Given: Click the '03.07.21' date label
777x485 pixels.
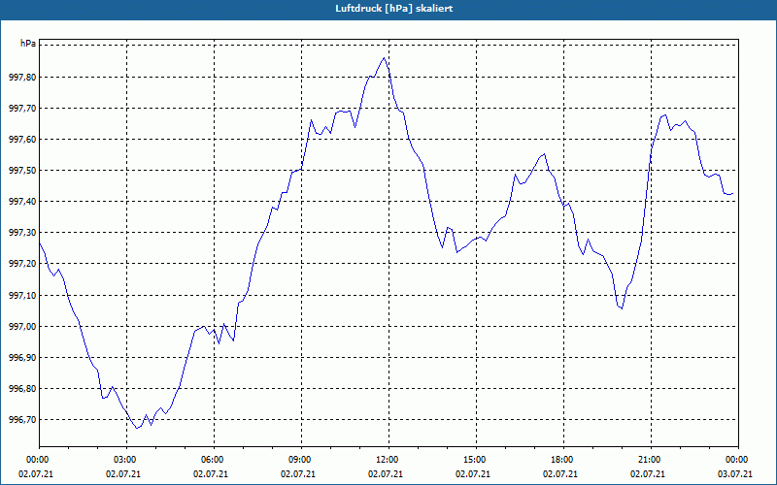Looking at the screenshot, I should click(735, 474).
